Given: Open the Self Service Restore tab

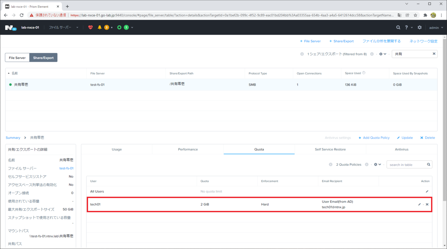Looking at the screenshot, I should coord(330,149).
